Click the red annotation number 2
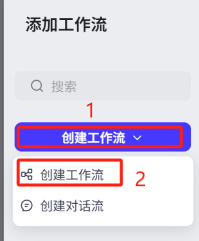The image size is (199, 241). point(140,179)
